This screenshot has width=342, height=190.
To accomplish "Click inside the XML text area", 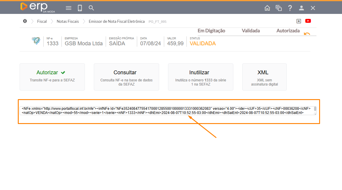I will 166,110.
